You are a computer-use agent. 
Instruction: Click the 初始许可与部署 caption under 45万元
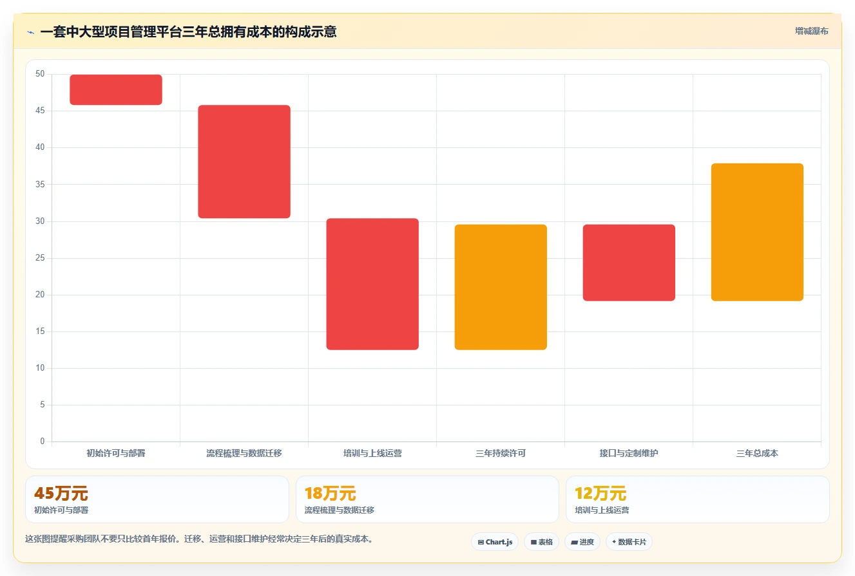[x=61, y=510]
